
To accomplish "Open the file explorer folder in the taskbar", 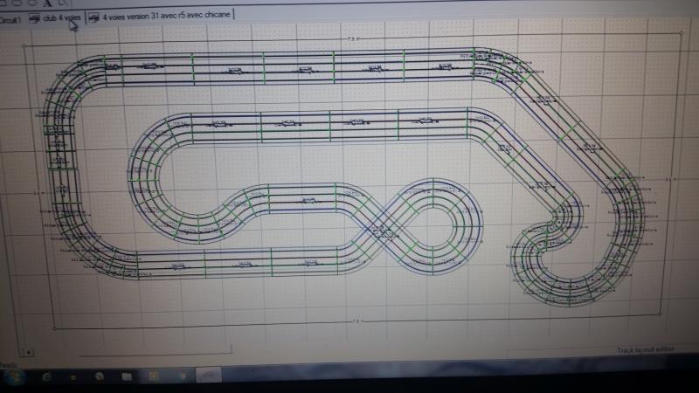I will click(x=126, y=376).
